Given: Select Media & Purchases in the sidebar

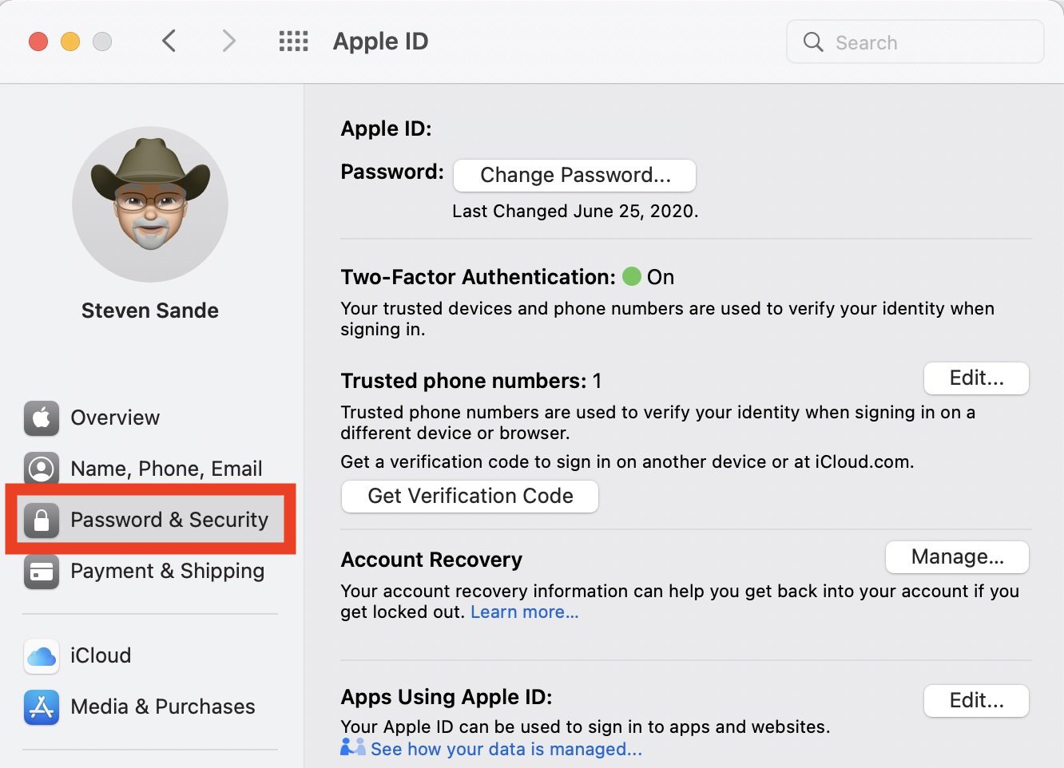Looking at the screenshot, I should (x=163, y=707).
